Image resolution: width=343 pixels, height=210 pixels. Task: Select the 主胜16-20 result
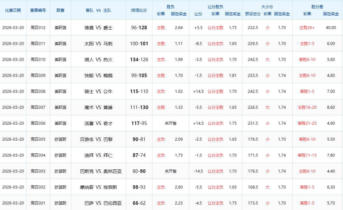click(307, 107)
